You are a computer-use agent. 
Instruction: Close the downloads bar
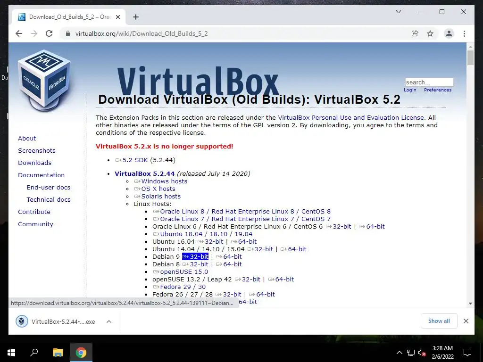coord(466,321)
